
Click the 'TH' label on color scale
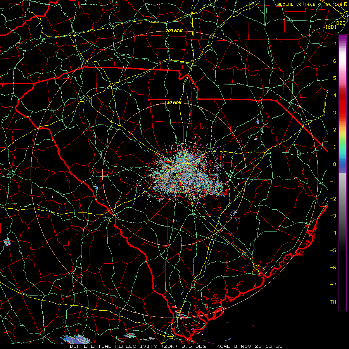[333, 302]
